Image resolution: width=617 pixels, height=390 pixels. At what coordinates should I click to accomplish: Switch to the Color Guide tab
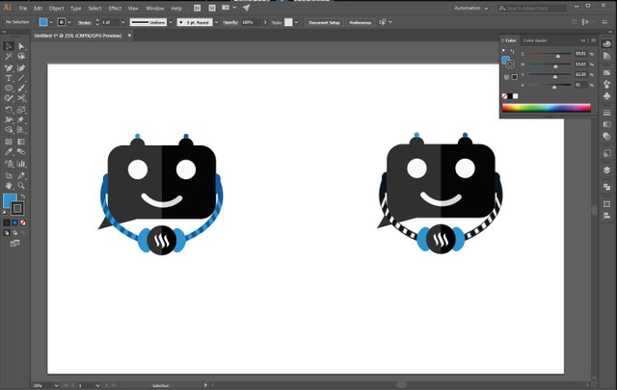pos(535,40)
